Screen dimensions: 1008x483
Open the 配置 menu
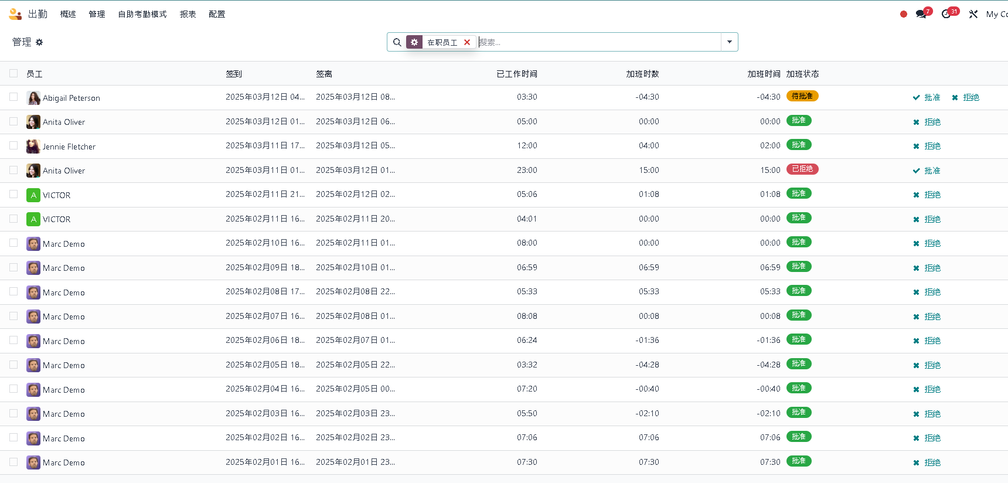point(217,14)
